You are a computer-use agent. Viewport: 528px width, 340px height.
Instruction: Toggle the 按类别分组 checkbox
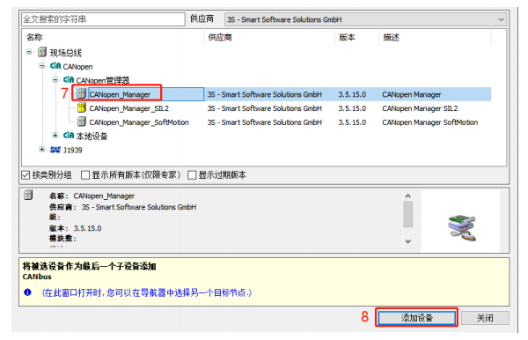click(x=26, y=175)
